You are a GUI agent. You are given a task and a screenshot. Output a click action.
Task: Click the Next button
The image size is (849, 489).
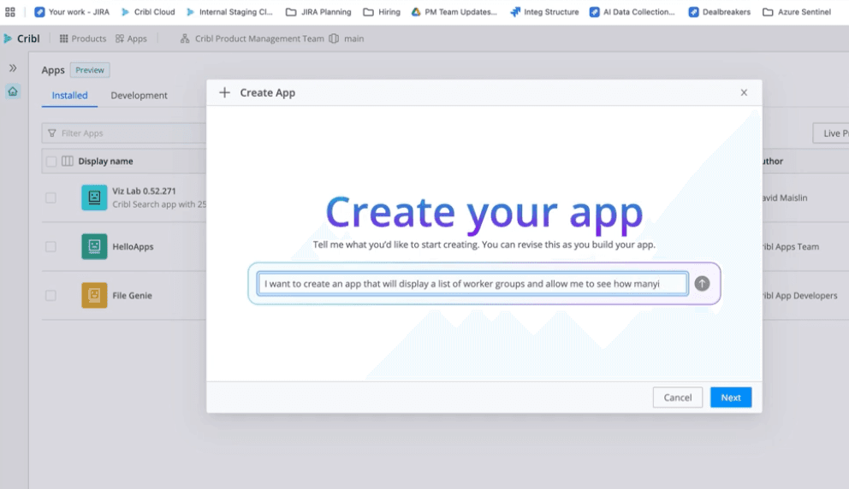pyautogui.click(x=730, y=398)
